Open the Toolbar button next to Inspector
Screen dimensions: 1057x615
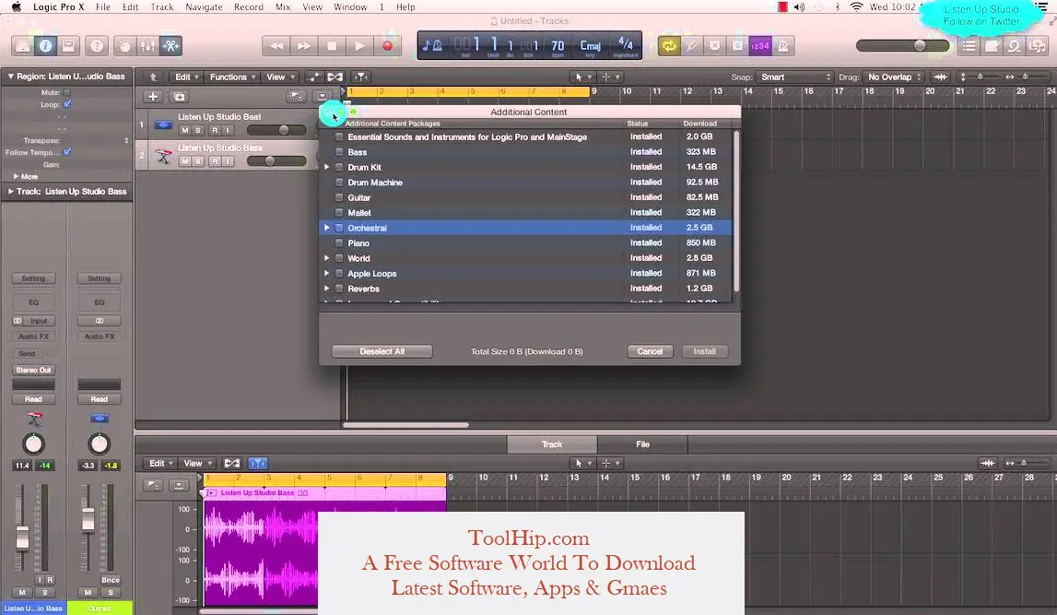[68, 46]
